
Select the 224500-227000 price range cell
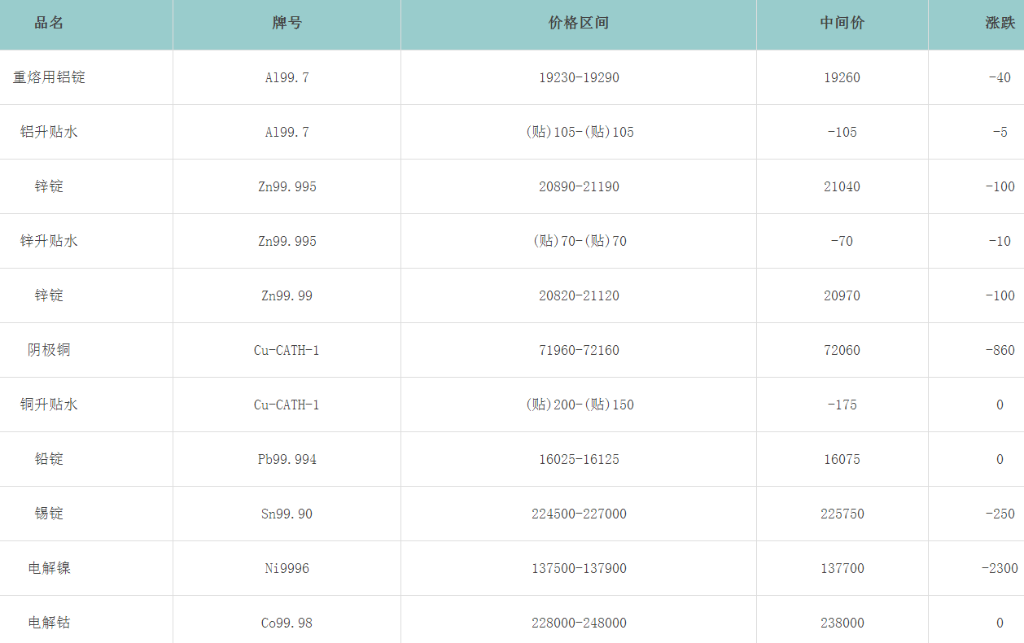click(x=579, y=514)
